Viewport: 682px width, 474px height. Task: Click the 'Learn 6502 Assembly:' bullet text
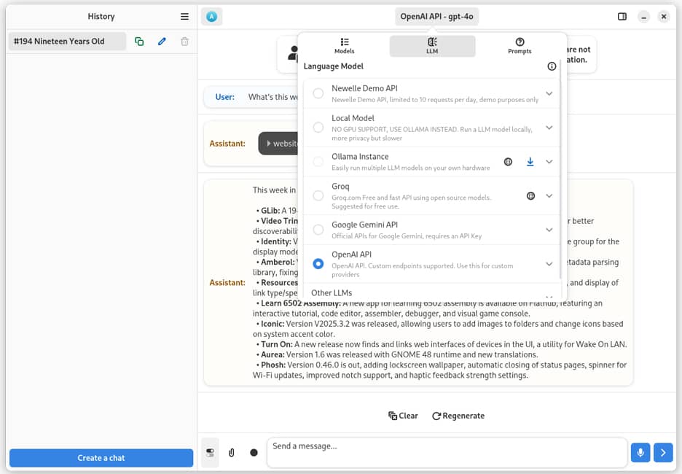(301, 303)
